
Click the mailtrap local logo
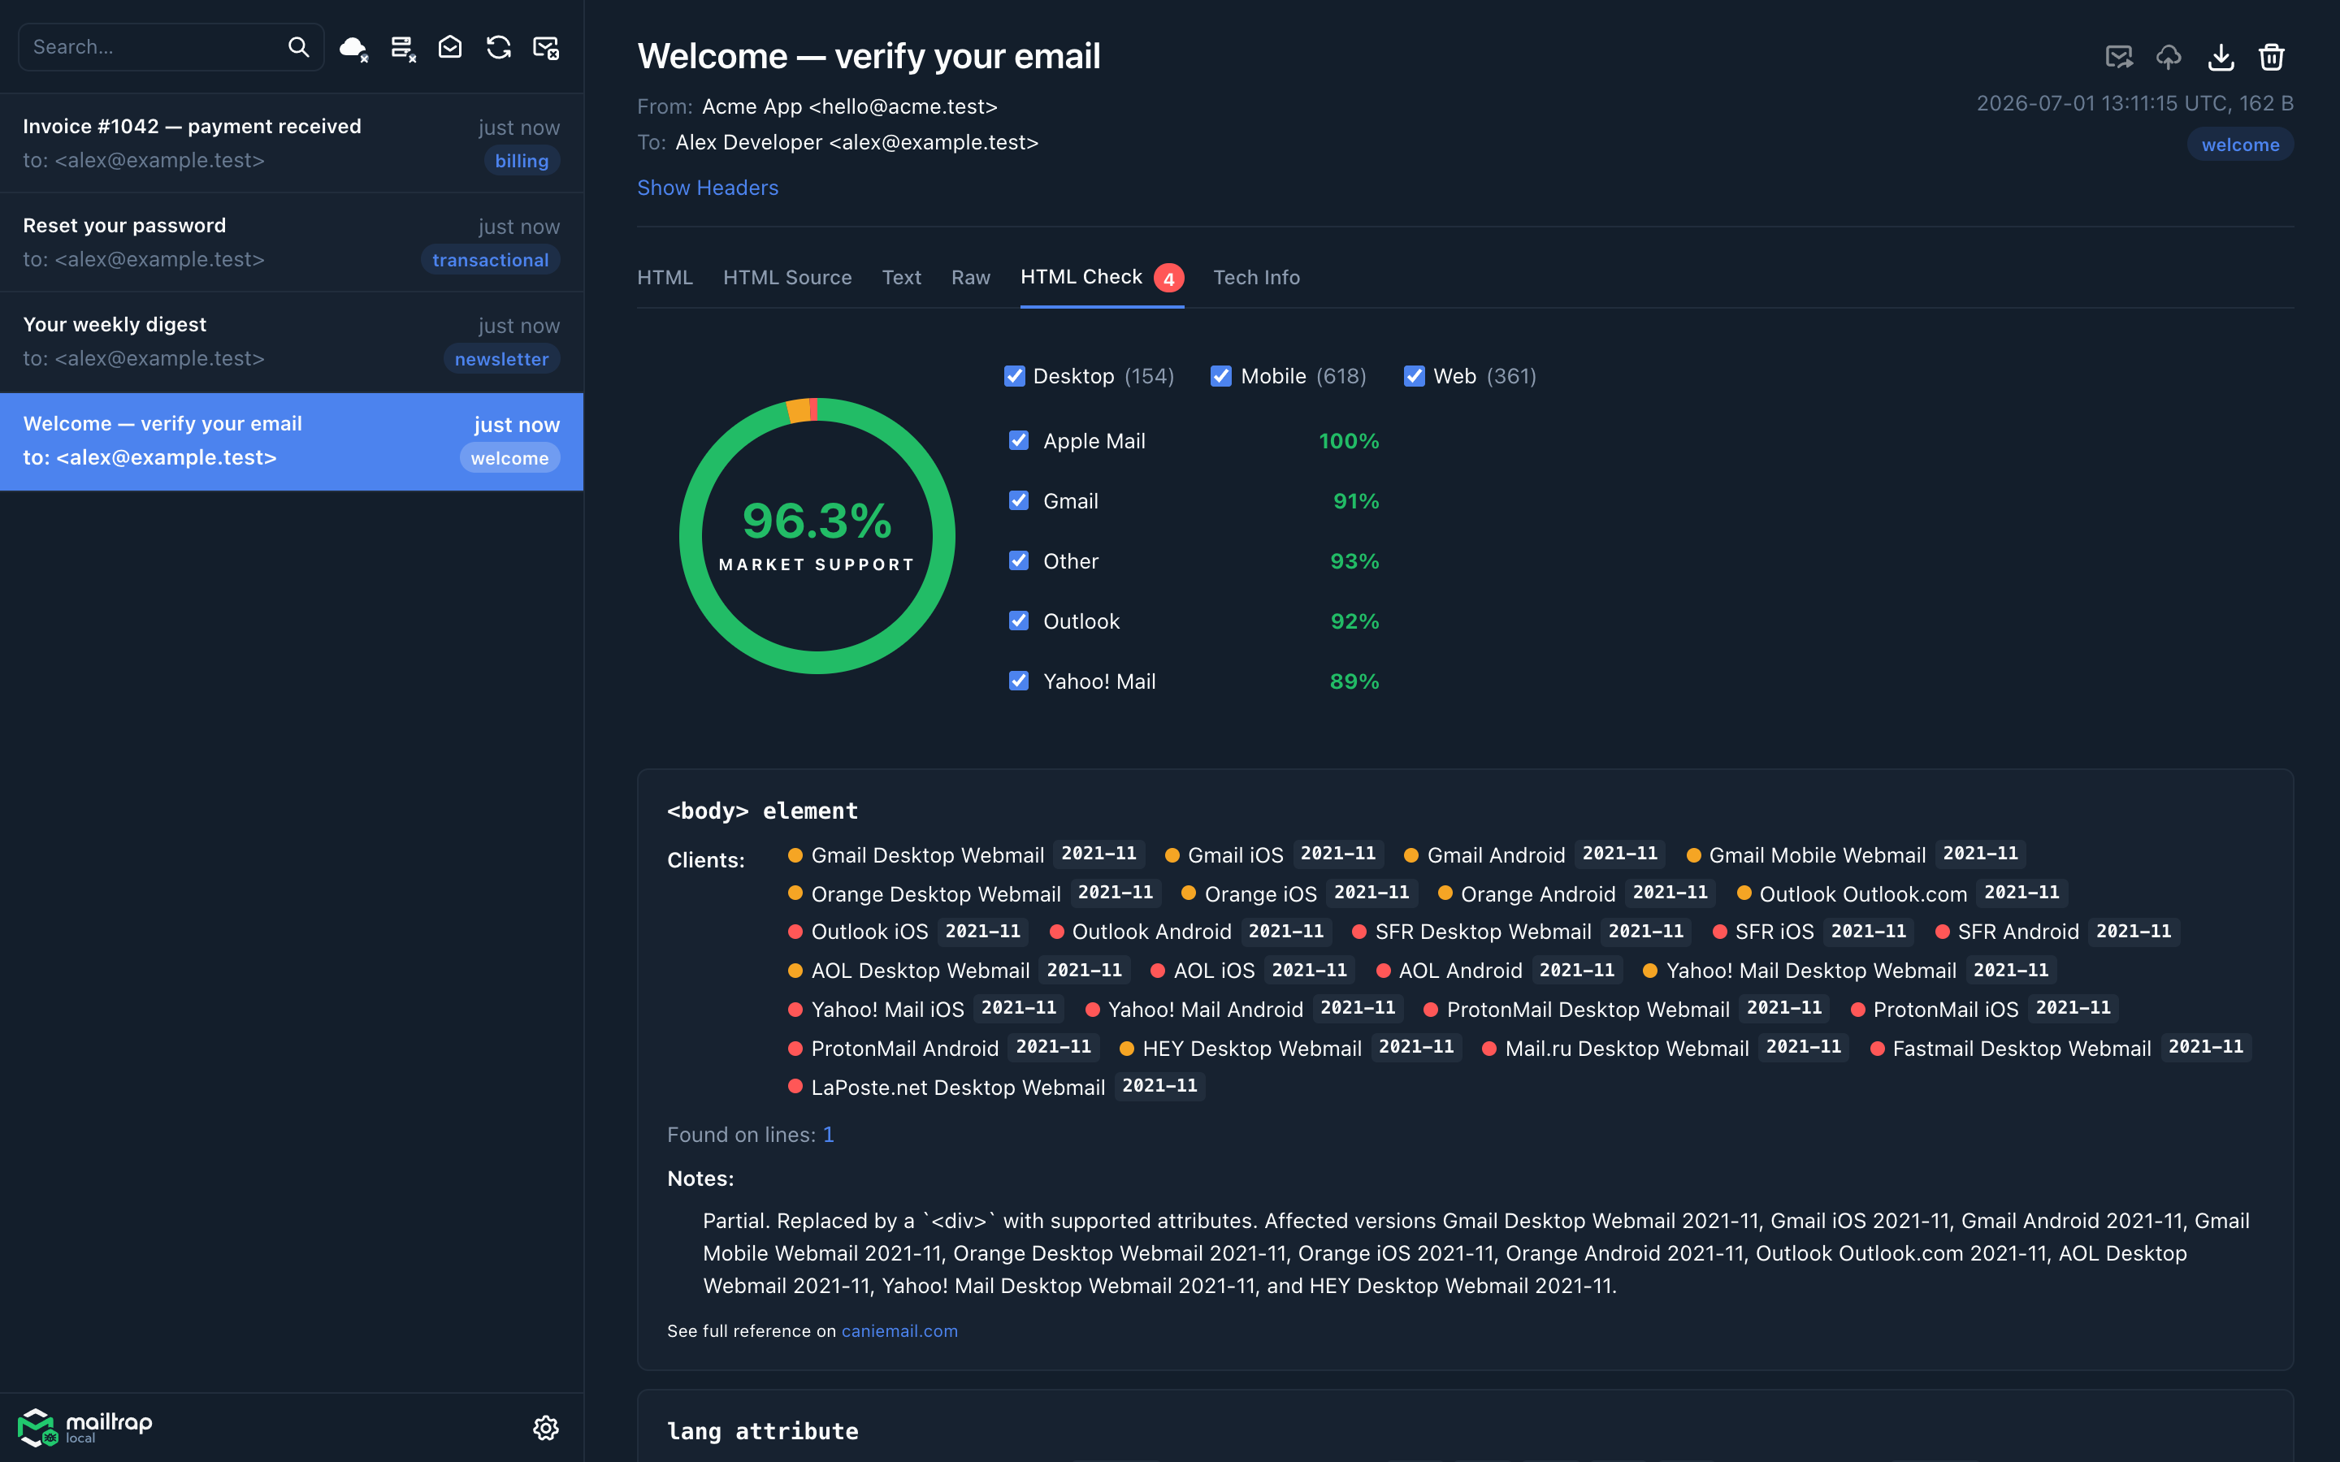pyautogui.click(x=85, y=1426)
